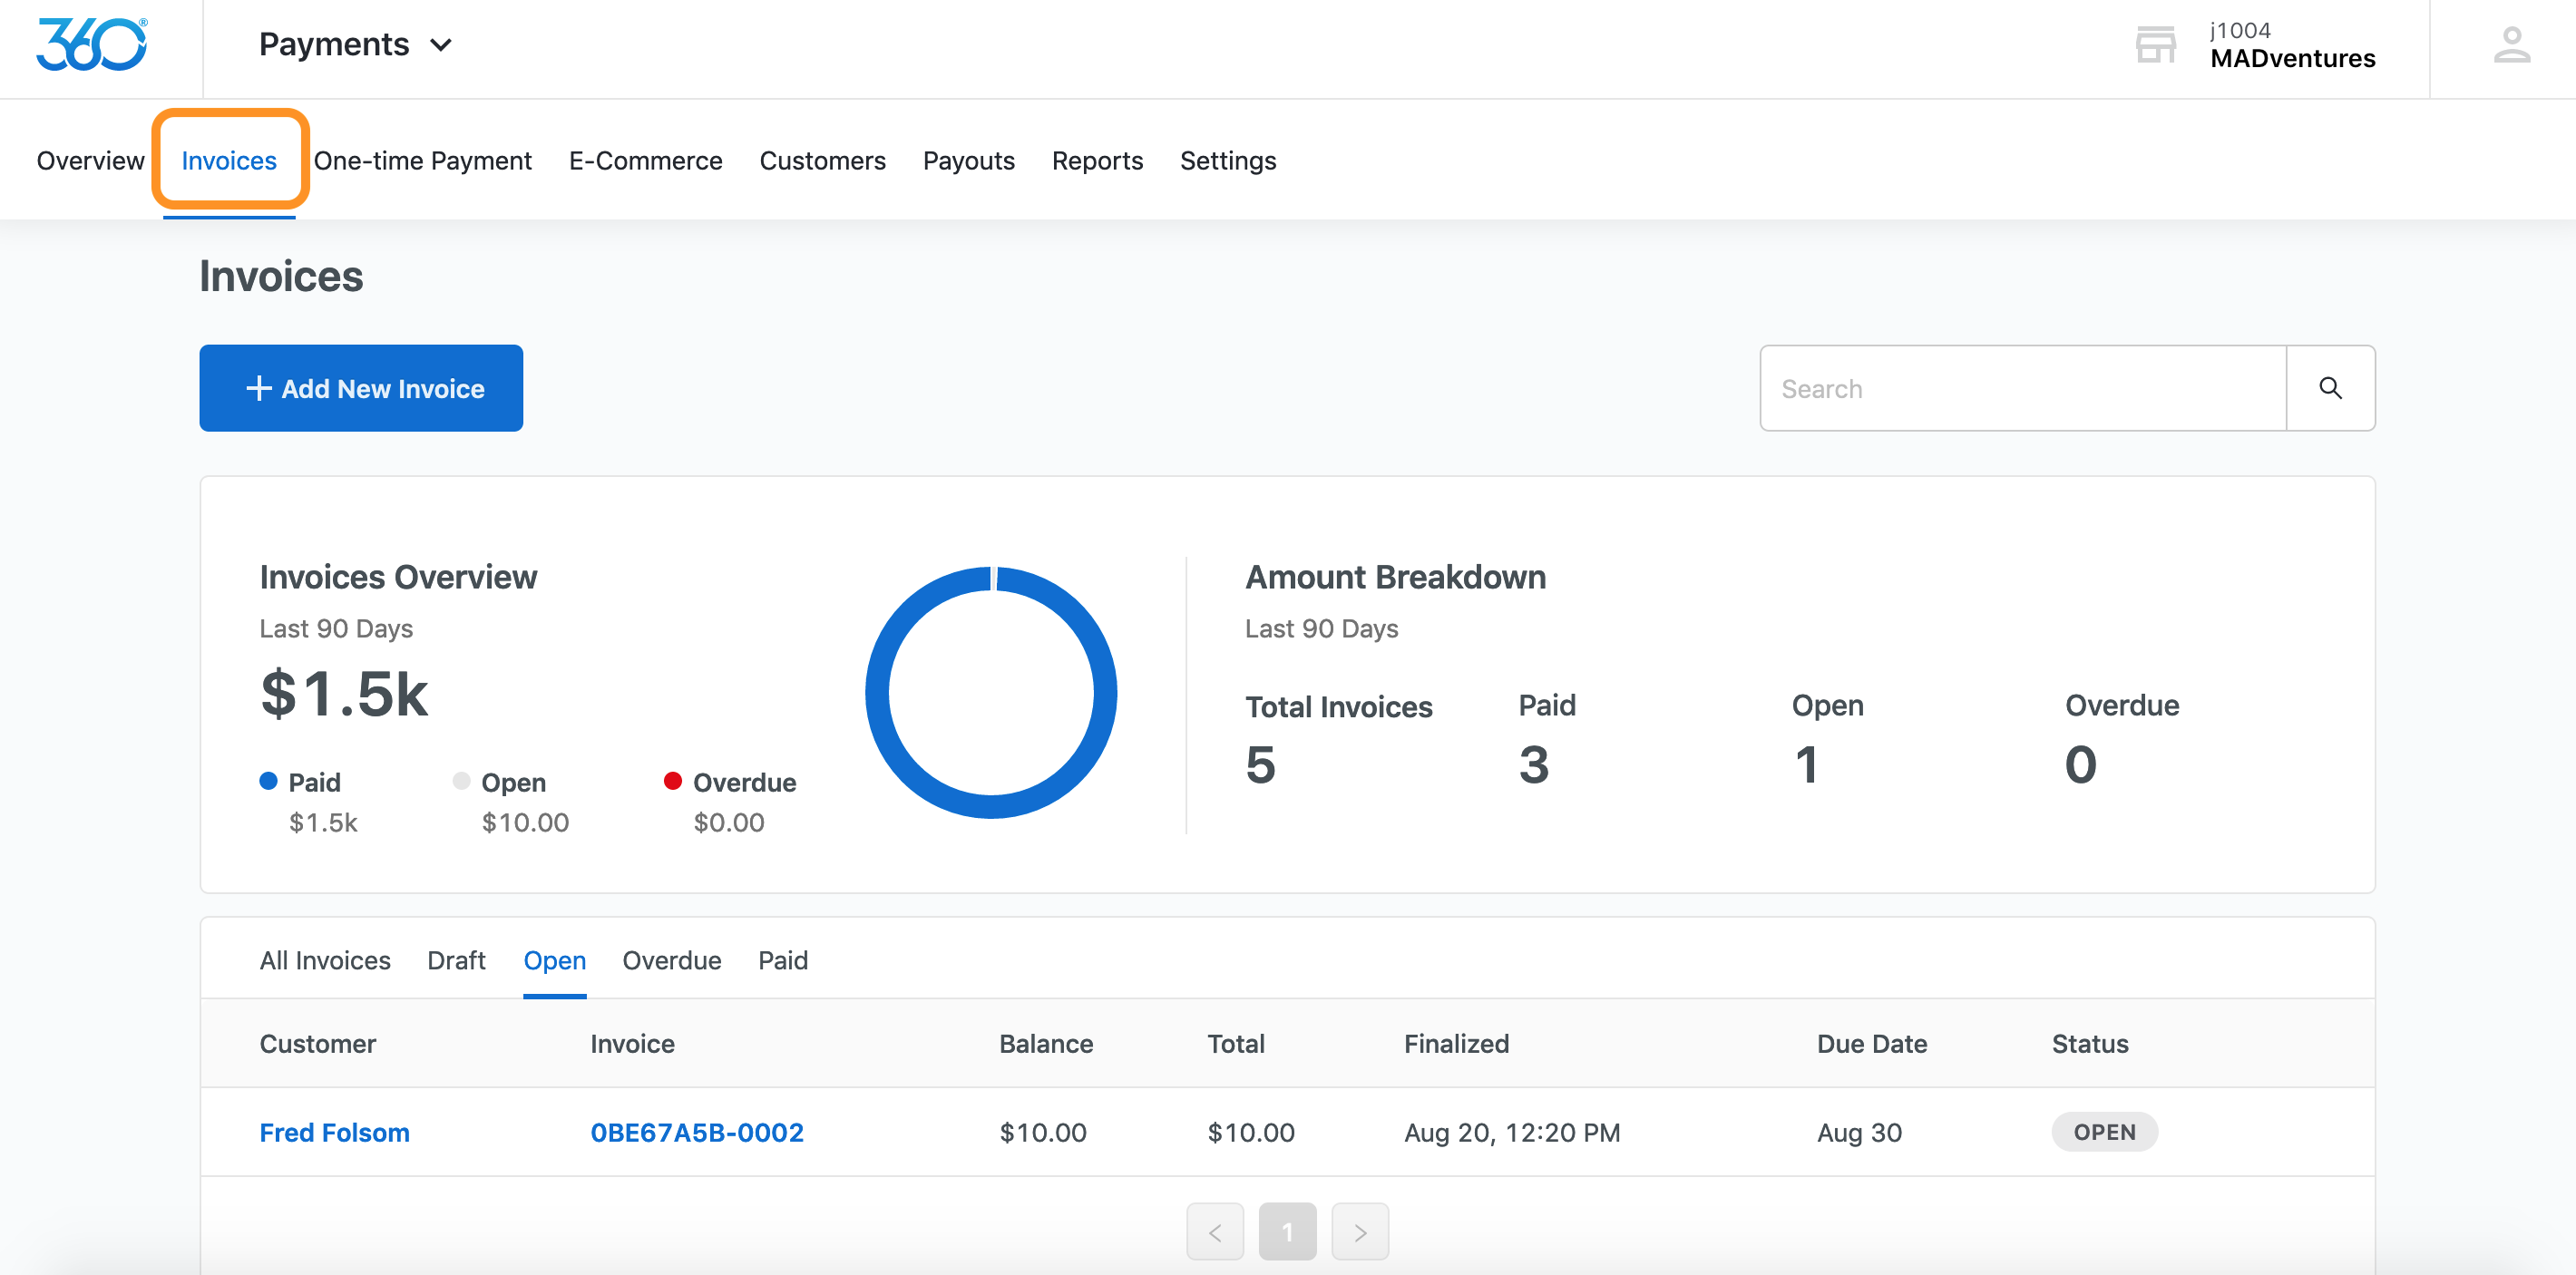Click the storefront business icon
The height and width of the screenshot is (1275, 2576).
[x=2155, y=45]
